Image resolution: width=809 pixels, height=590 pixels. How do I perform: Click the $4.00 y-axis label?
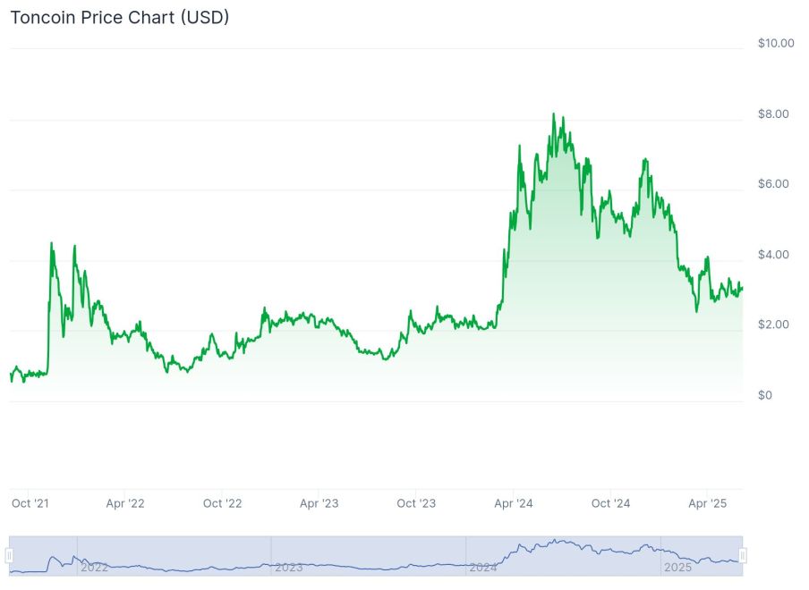click(771, 255)
